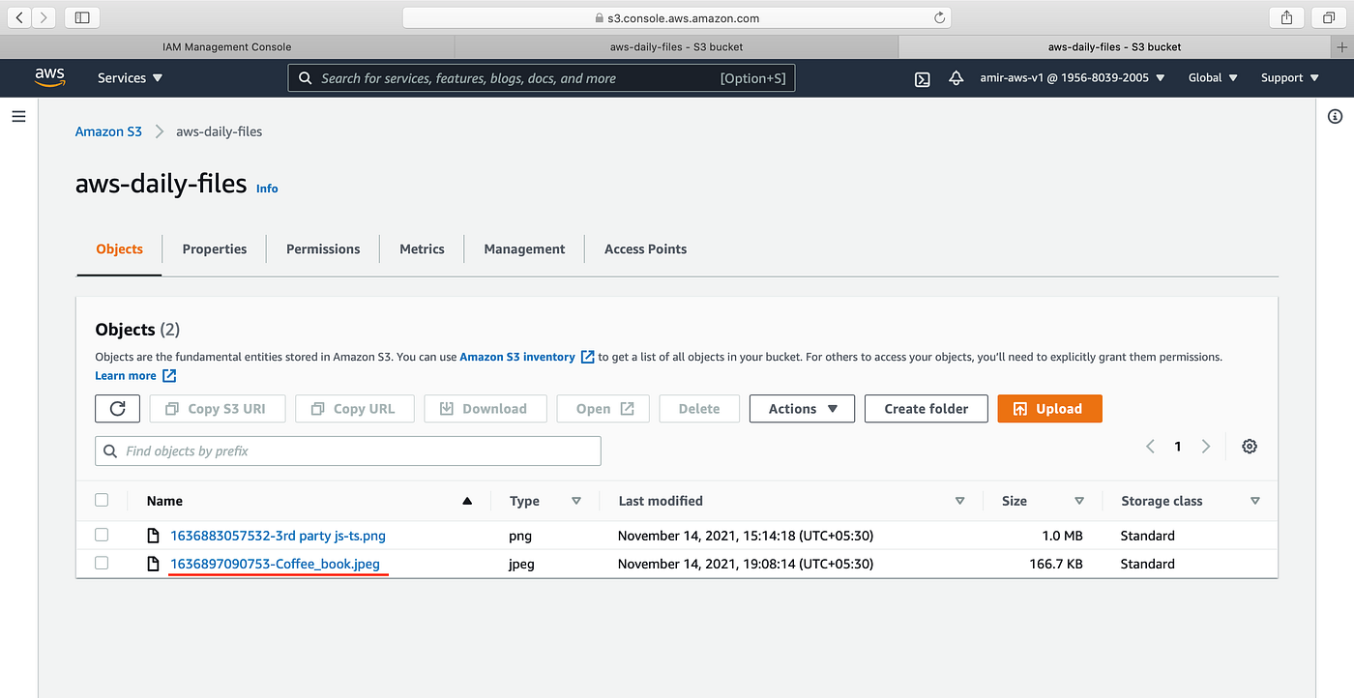Click the Safari back arrow
The width and height of the screenshot is (1354, 698).
coord(19,17)
